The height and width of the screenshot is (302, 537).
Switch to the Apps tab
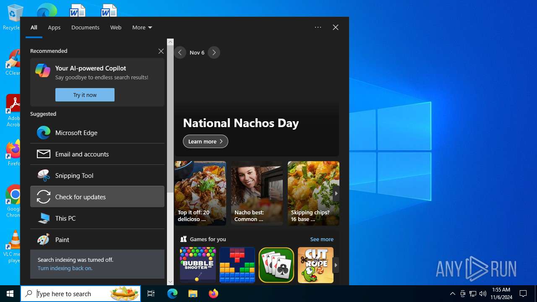coord(54,27)
